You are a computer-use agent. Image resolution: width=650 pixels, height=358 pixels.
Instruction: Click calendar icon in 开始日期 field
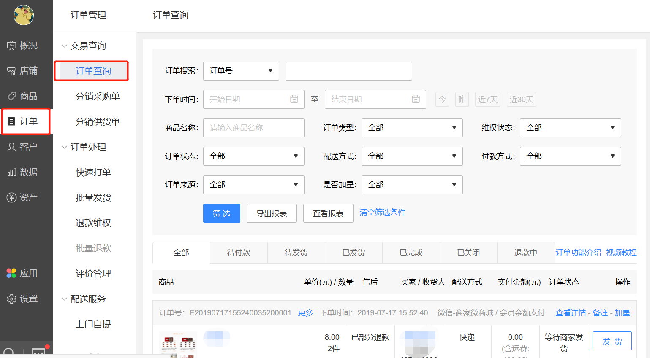(294, 99)
